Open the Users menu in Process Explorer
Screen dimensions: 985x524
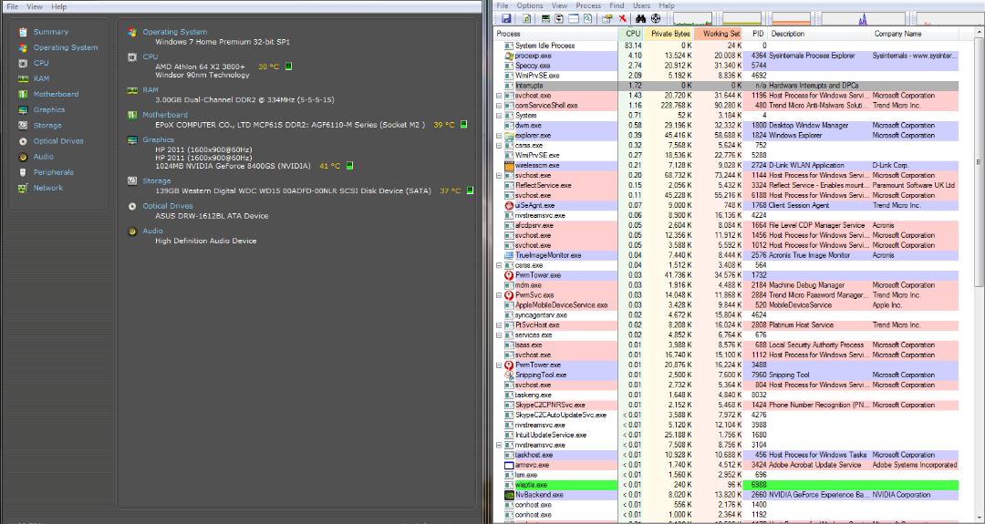(x=641, y=5)
